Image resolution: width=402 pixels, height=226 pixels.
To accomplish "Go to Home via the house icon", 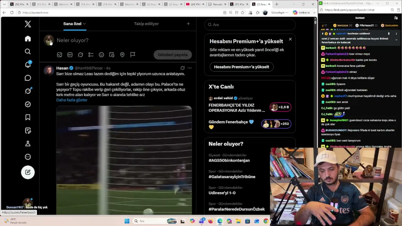I will tap(28, 39).
